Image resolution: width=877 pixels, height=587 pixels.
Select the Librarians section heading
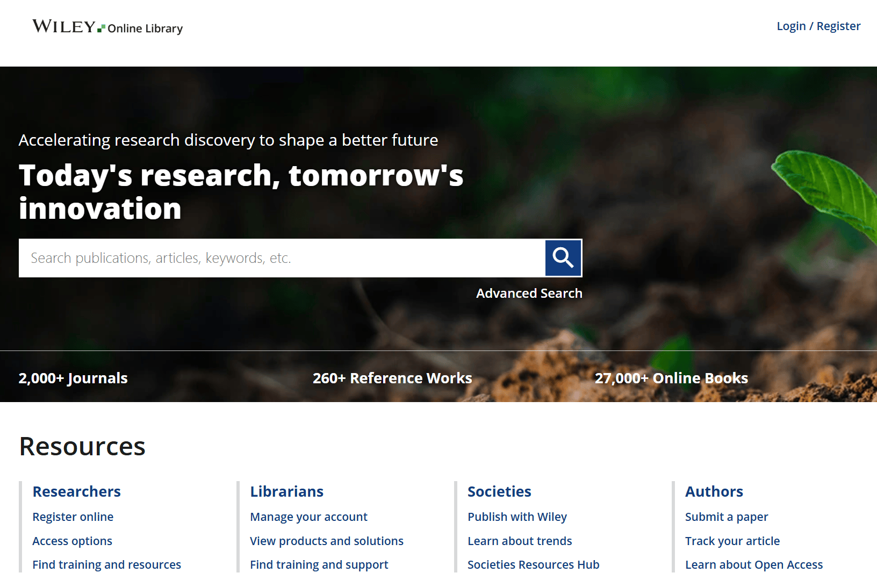[x=286, y=491]
